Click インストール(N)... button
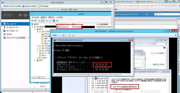Viewport: 180px width, 93px height. pos(99,92)
